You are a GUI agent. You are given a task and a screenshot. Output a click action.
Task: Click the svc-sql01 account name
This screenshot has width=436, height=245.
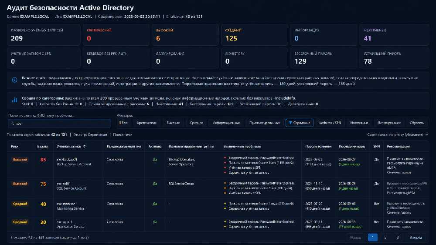pos(64,184)
